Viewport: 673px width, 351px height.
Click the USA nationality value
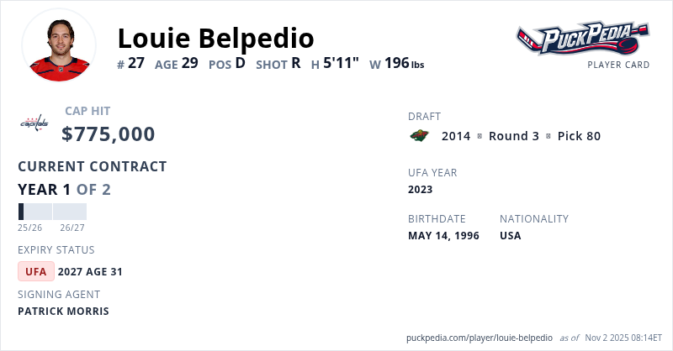pos(510,236)
